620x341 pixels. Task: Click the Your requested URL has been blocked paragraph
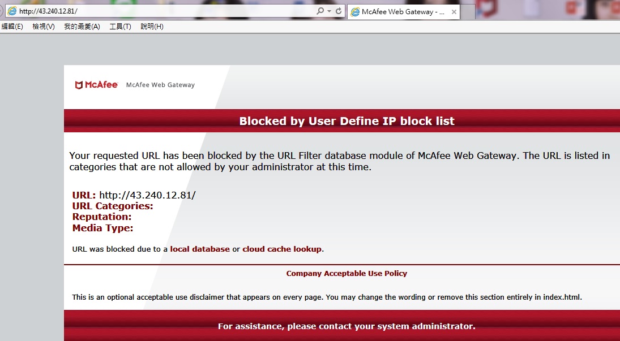pos(340,161)
